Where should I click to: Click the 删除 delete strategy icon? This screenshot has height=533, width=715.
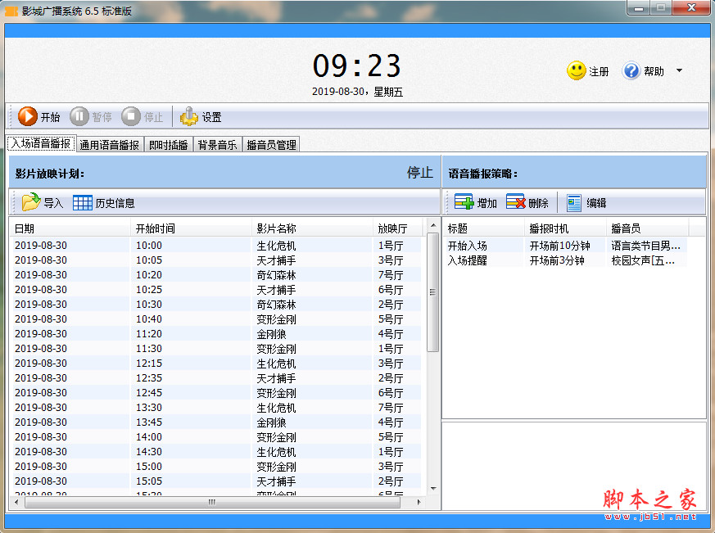[515, 202]
